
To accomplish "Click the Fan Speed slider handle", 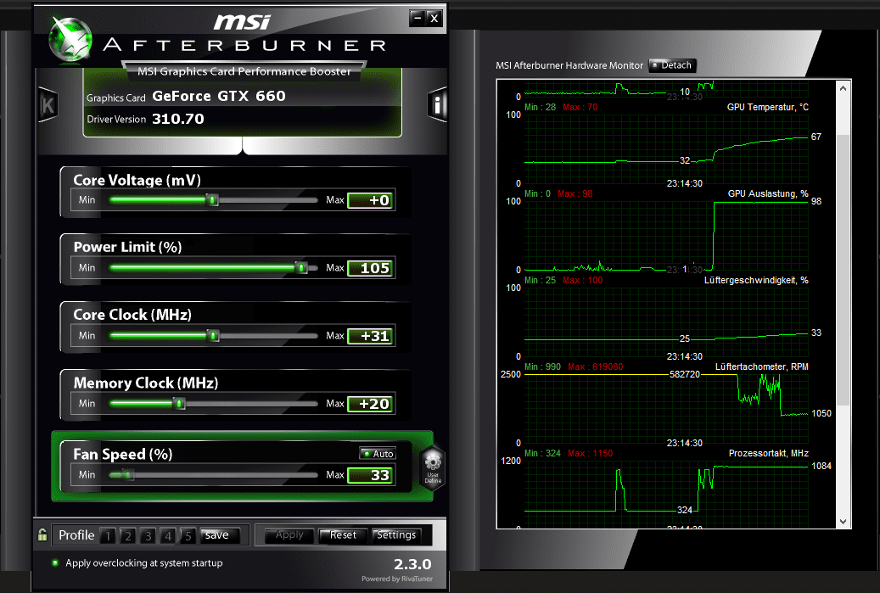I will tap(127, 474).
